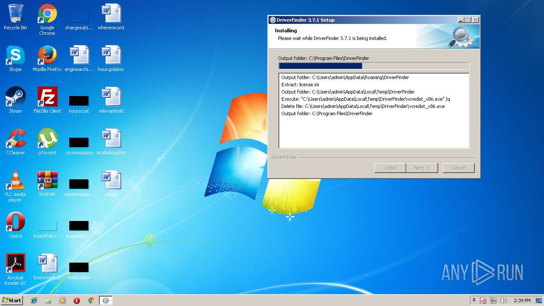Click the Temp\DriverFinder output folder log line
This screenshot has height=306, width=544.
tap(348, 92)
